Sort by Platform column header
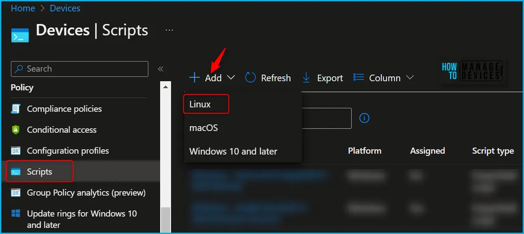This screenshot has width=524, height=234. click(x=365, y=151)
